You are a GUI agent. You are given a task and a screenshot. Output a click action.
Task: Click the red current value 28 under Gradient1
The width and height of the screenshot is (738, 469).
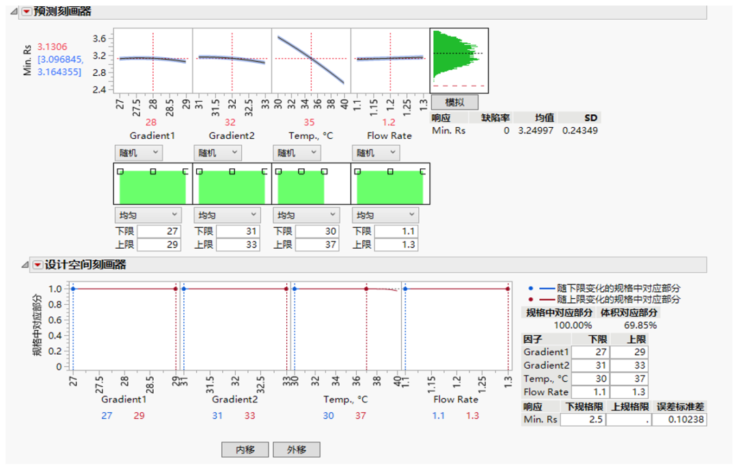tap(151, 122)
